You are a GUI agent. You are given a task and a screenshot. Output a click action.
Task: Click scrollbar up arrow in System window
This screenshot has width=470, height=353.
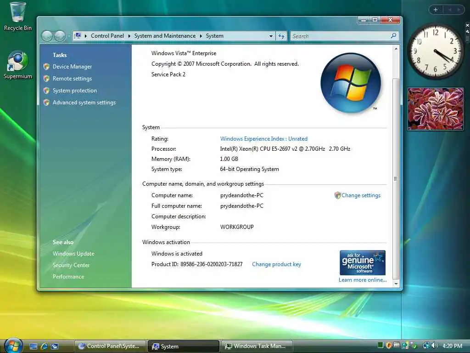coord(396,49)
